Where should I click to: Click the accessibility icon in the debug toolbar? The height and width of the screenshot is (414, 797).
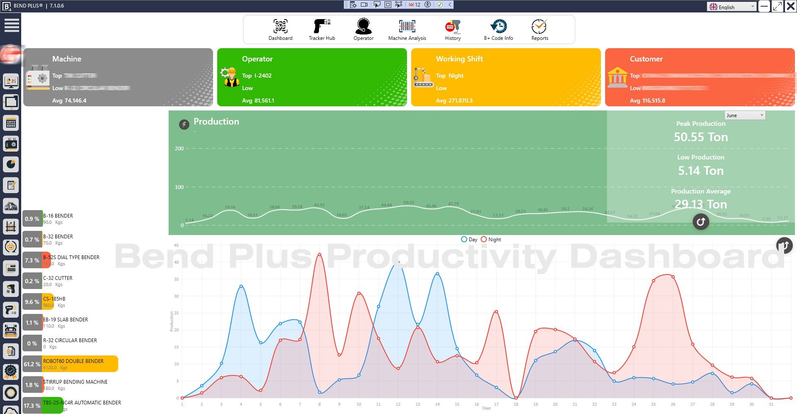pos(427,5)
